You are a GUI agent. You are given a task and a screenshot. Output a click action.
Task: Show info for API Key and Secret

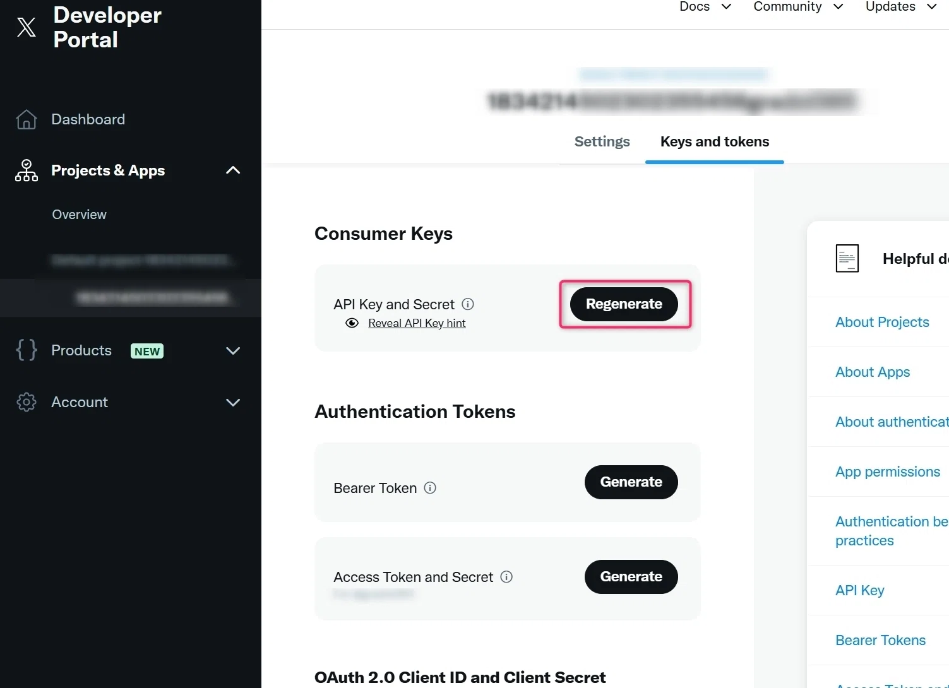[x=468, y=304]
